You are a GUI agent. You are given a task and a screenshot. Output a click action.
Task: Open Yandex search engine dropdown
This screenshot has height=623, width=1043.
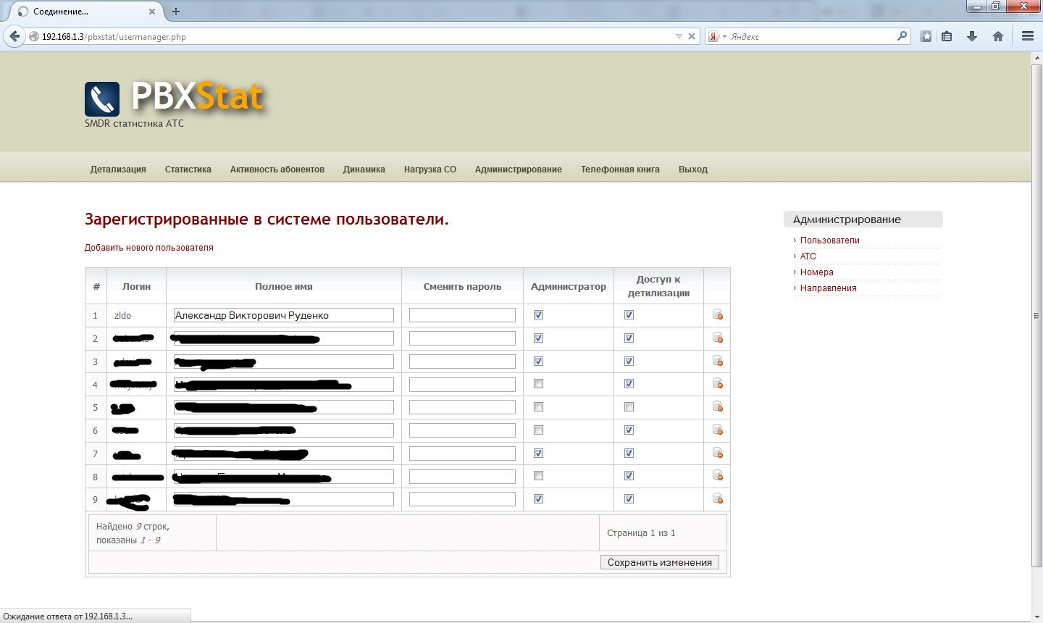point(717,36)
